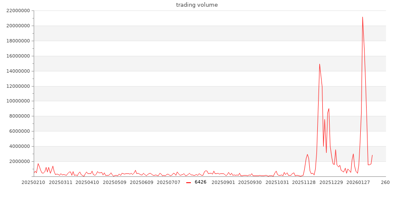Select the 20250210 x-axis date label
Viewport: 394px width, 210px height.
point(34,182)
